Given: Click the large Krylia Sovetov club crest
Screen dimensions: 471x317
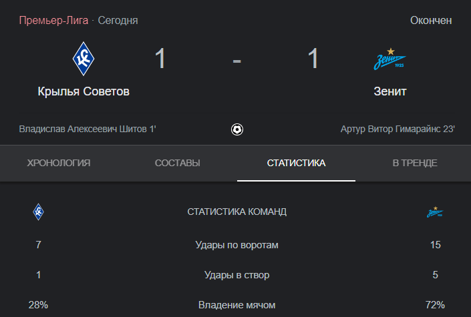Looking at the screenshot, I should coord(84,59).
